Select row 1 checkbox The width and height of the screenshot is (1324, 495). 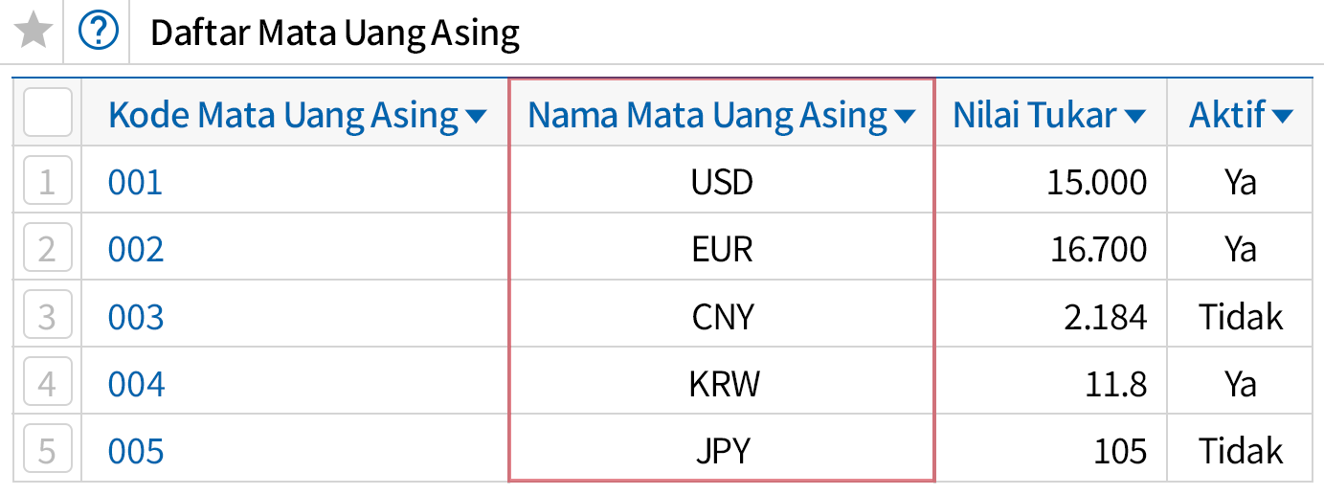tap(47, 182)
